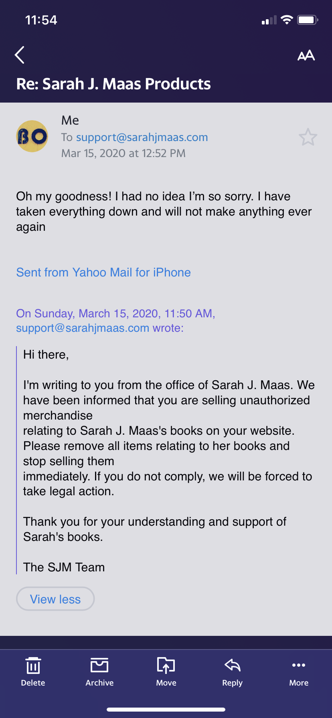Collapse quoted text with View less
Viewport: 332px width, 718px height.
pos(55,599)
